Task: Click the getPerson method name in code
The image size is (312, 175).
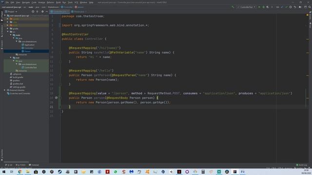Action: 102,75
